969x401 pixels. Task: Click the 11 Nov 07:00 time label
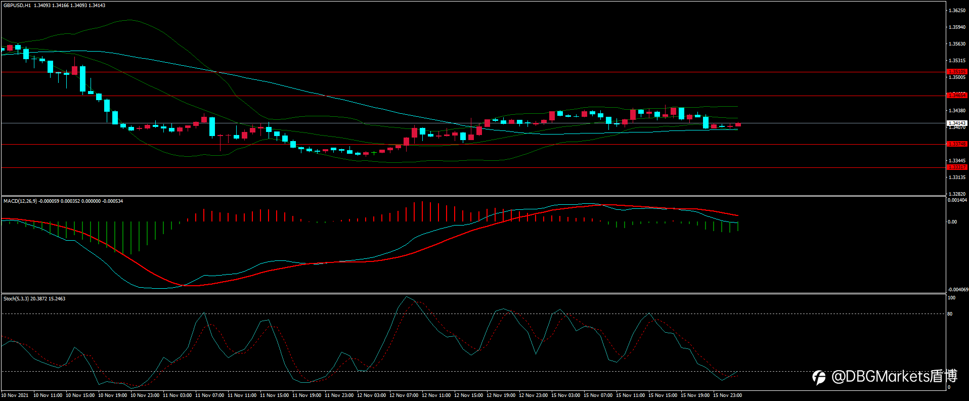pos(209,395)
